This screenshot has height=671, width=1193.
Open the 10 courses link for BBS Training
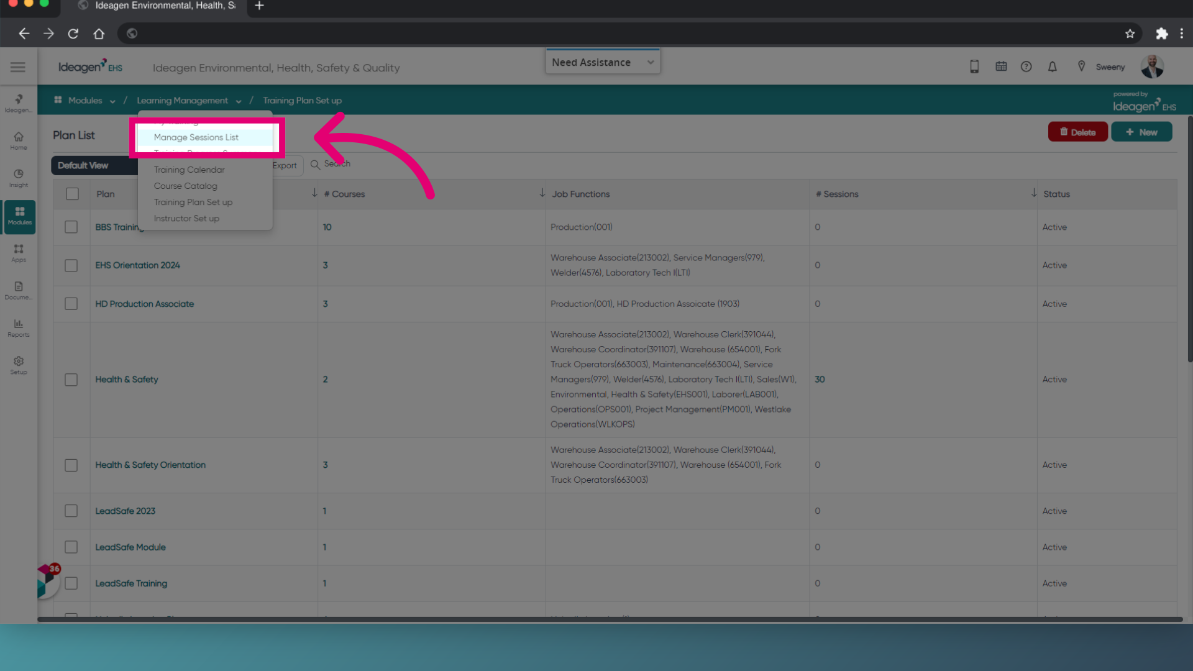327,227
